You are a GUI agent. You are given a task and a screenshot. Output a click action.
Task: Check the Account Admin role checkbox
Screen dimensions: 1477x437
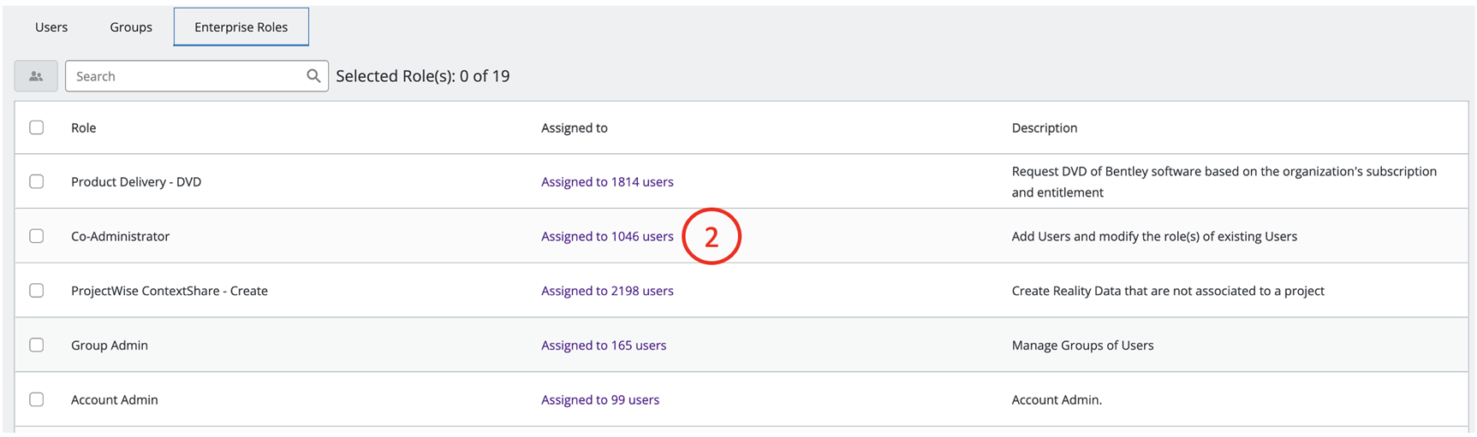(x=37, y=399)
